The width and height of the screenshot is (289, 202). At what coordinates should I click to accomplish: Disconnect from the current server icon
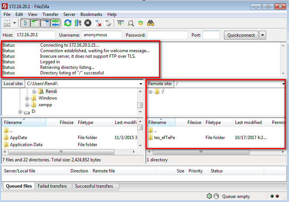pos(98,23)
